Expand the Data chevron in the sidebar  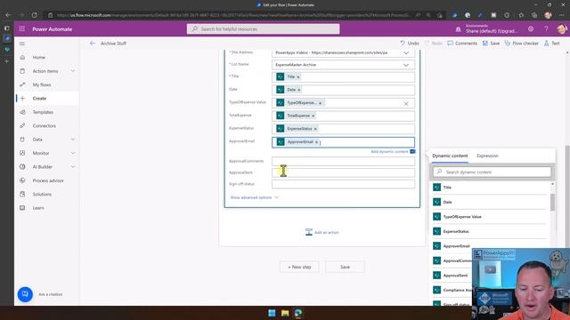[73, 140]
